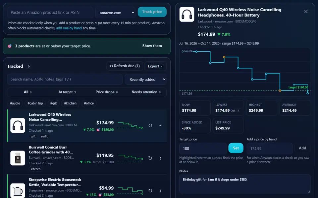This screenshot has height=198, width=318.
Task: Filter by the #kitchen tag
Action: click(x=70, y=103)
